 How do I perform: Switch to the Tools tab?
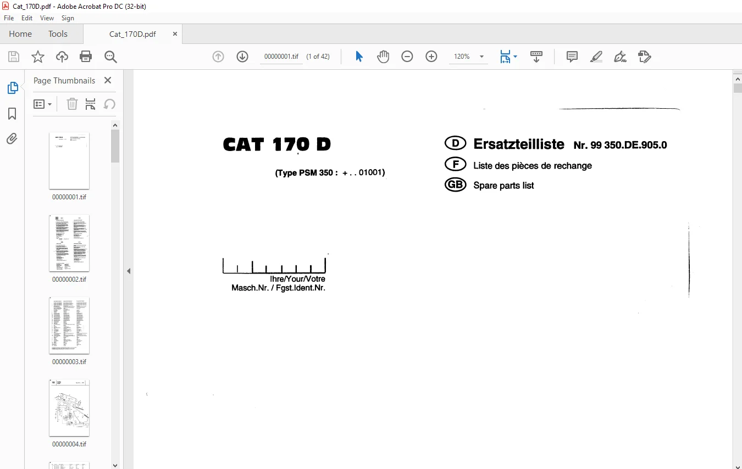58,34
